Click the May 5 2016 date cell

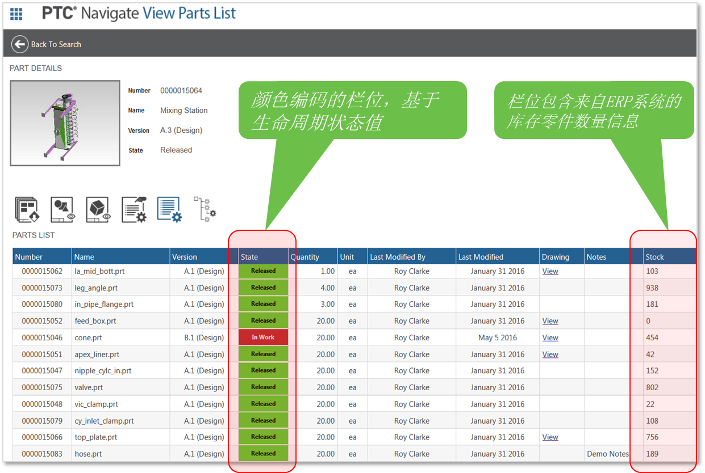pyautogui.click(x=498, y=337)
